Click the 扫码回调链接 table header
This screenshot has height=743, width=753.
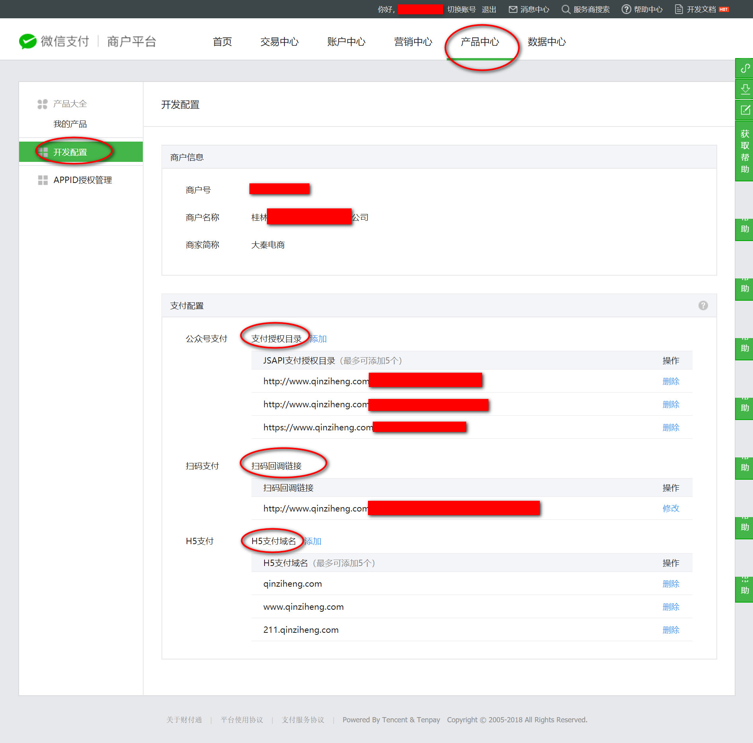tap(472, 488)
